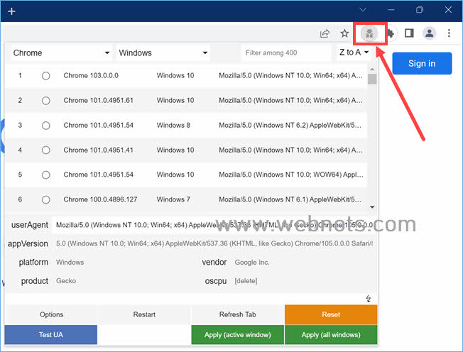Toggle the browser side panel icon
This screenshot has width=463, height=352.
click(409, 33)
